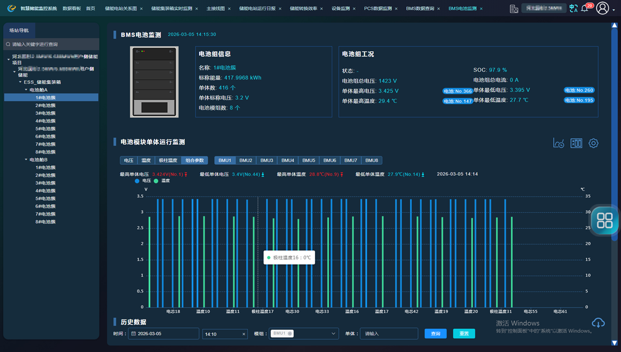621x352 pixels.
Task: Switch to the PCS数据监测 tab
Action: (x=377, y=9)
